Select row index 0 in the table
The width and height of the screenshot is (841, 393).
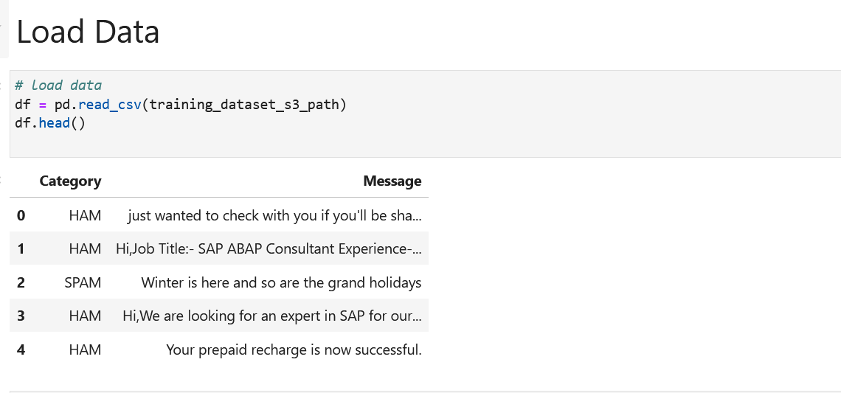[x=21, y=216]
